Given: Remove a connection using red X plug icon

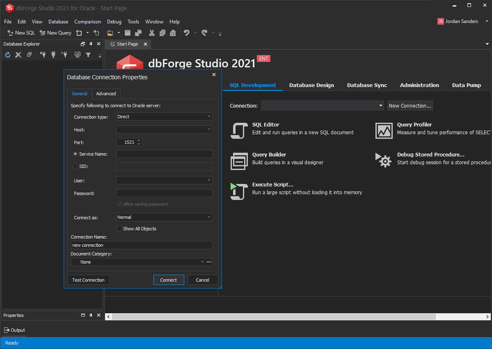Looking at the screenshot, I should [64, 54].
